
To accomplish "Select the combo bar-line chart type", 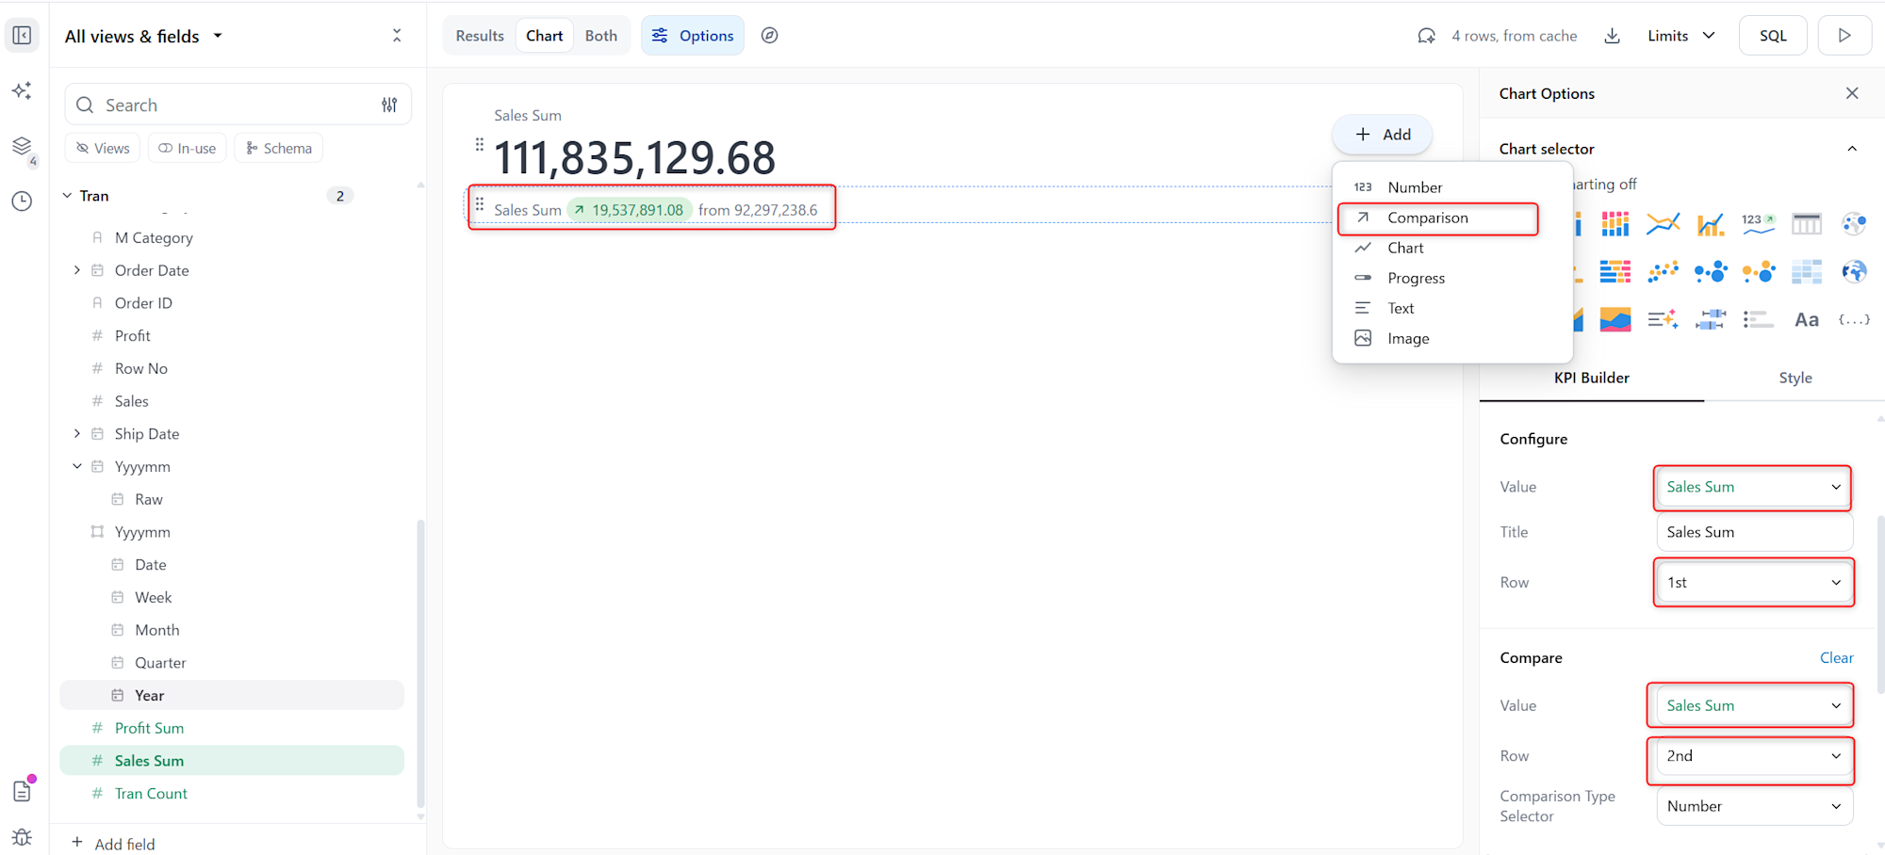I will [x=1711, y=224].
